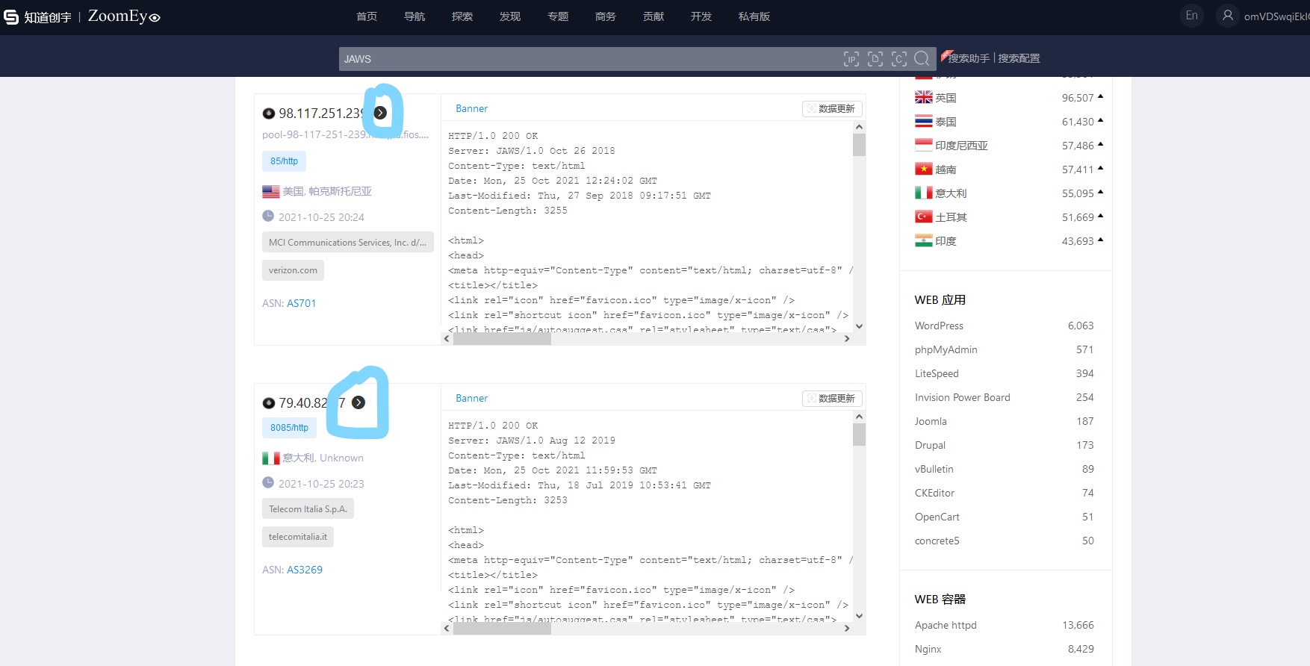Click the ZoomEye logo

(x=124, y=16)
